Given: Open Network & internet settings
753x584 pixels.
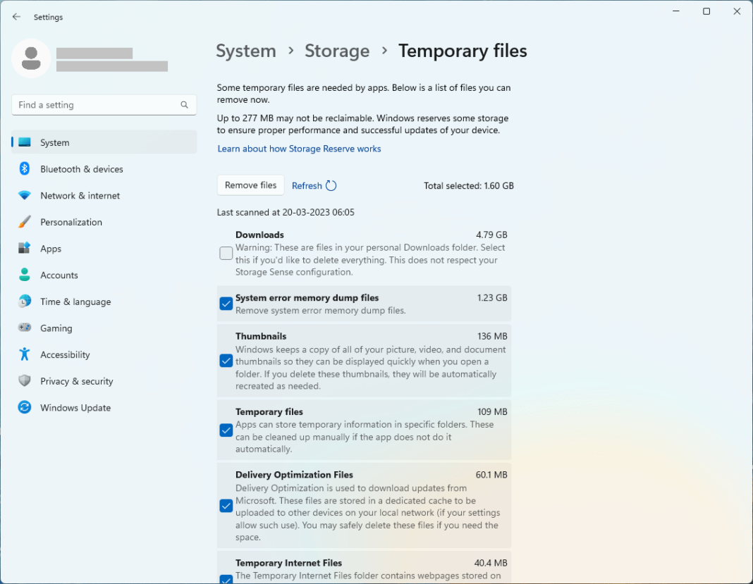Looking at the screenshot, I should (x=104, y=195).
